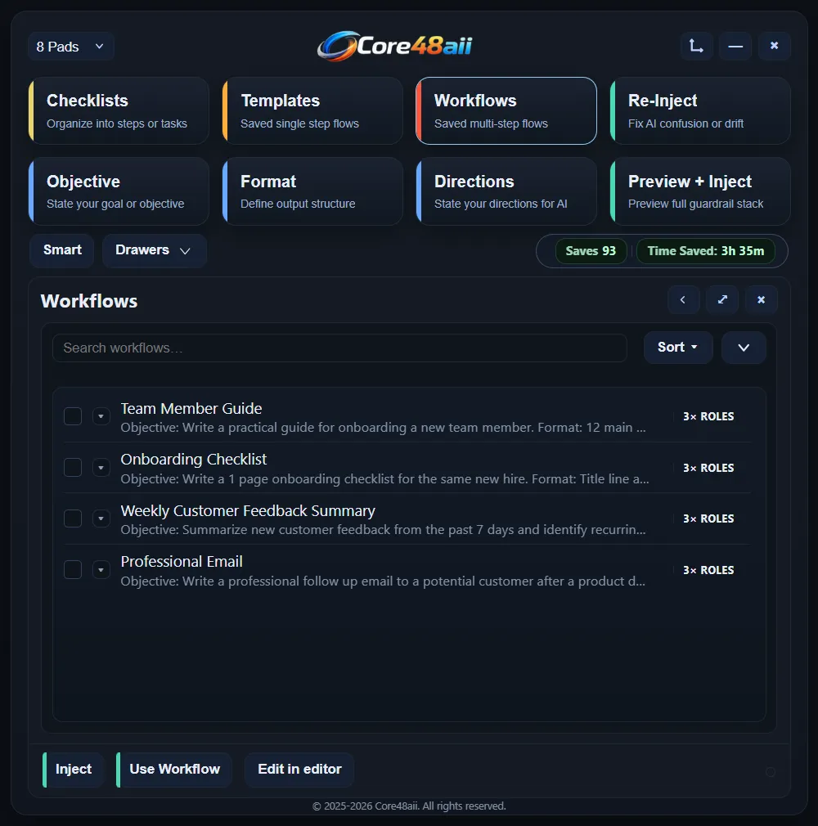The height and width of the screenshot is (826, 818).
Task: Open the 8 Pads dropdown
Action: coord(70,47)
